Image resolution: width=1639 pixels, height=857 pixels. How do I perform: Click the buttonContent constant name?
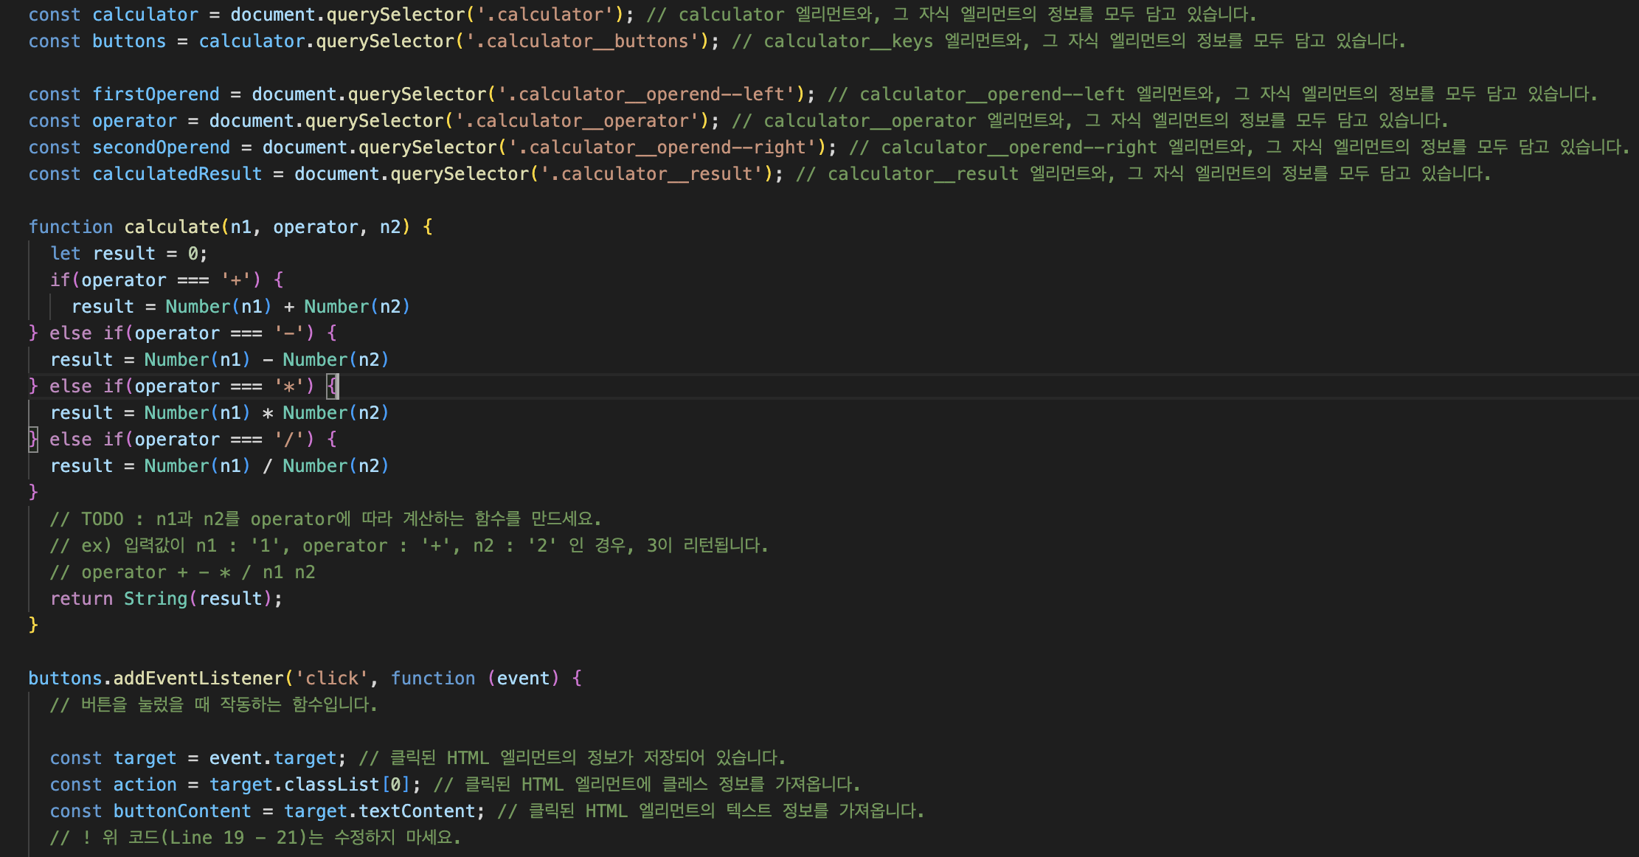pos(182,811)
